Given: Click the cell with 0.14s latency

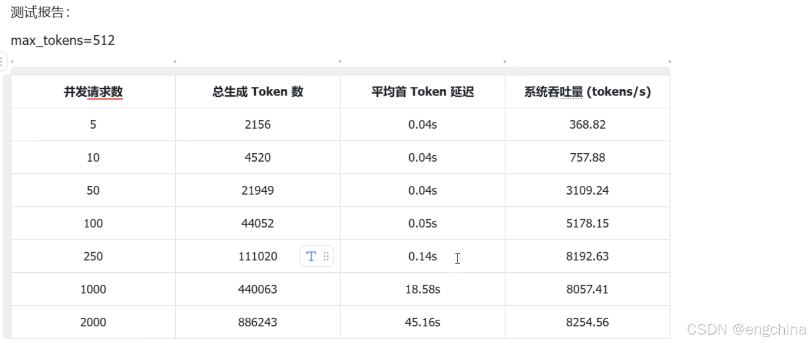Looking at the screenshot, I should pyautogui.click(x=423, y=256).
